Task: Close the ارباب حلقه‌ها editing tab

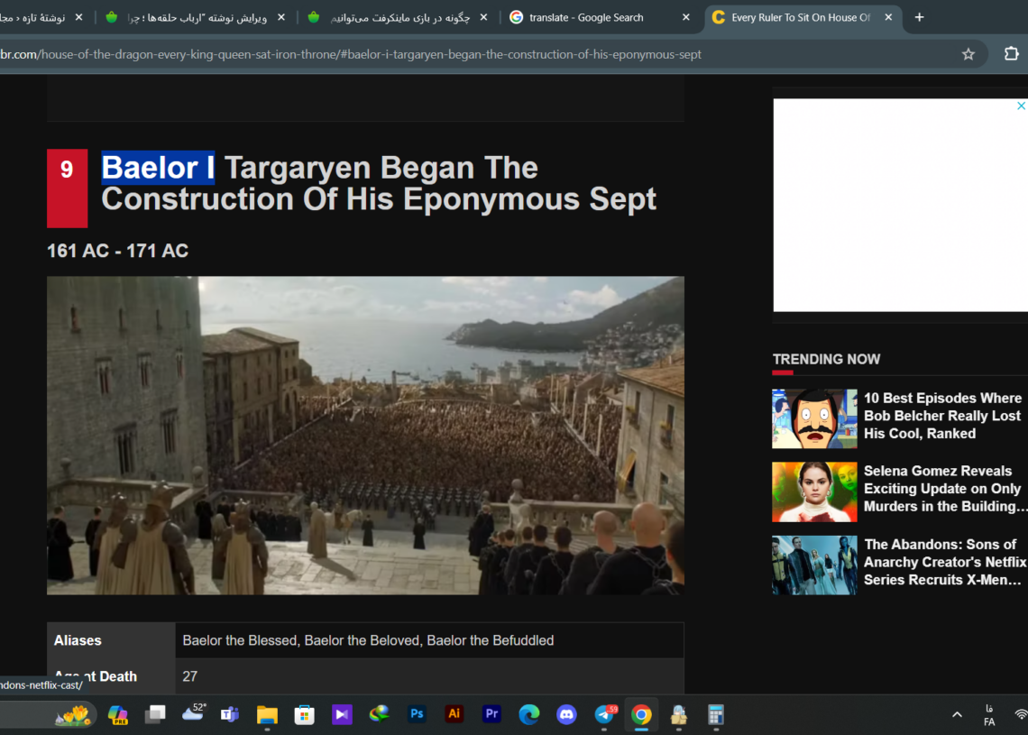Action: coord(281,18)
